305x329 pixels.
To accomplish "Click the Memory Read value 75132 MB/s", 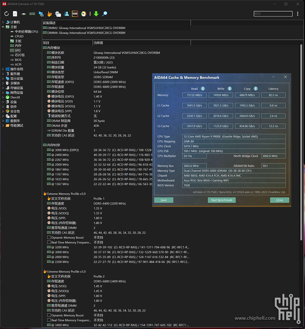I will (195, 95).
